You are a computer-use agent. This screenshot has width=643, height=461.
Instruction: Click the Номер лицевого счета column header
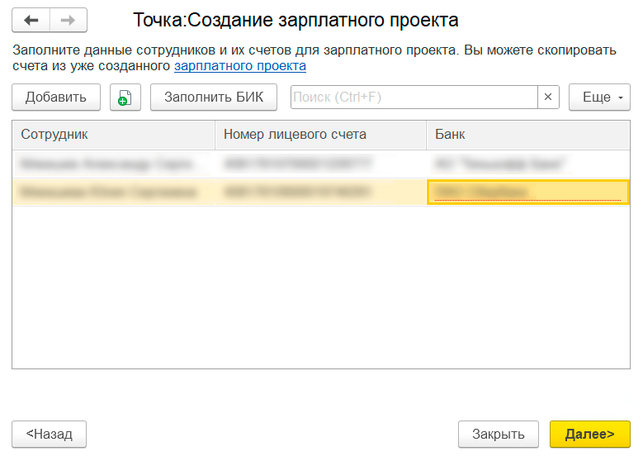(320, 135)
